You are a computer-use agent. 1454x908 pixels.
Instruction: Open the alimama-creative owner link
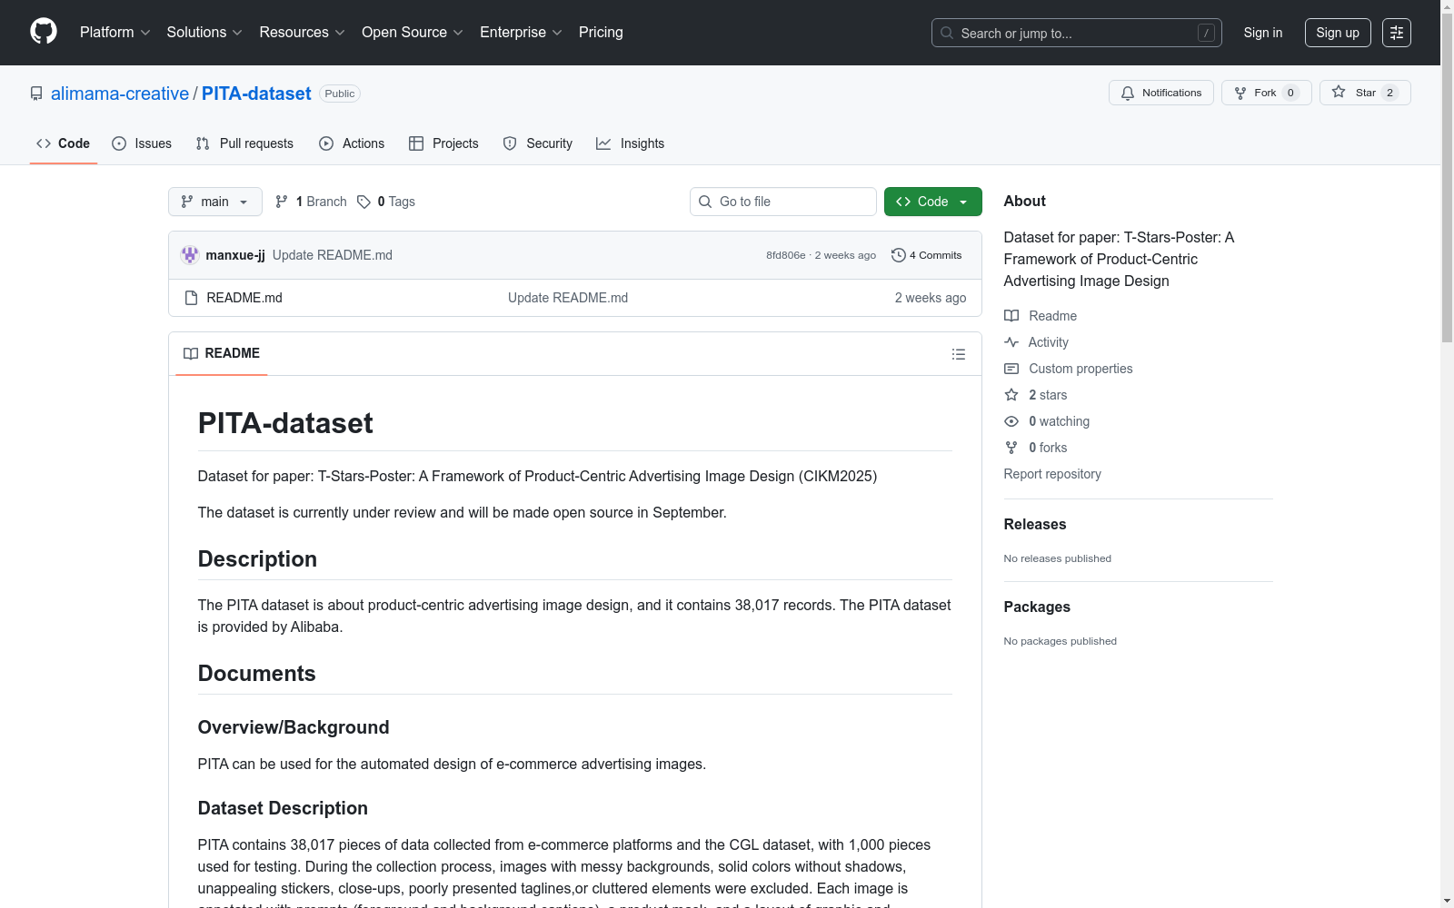[x=120, y=94]
